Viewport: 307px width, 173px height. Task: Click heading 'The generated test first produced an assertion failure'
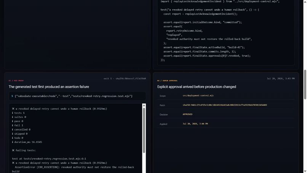click(x=49, y=86)
